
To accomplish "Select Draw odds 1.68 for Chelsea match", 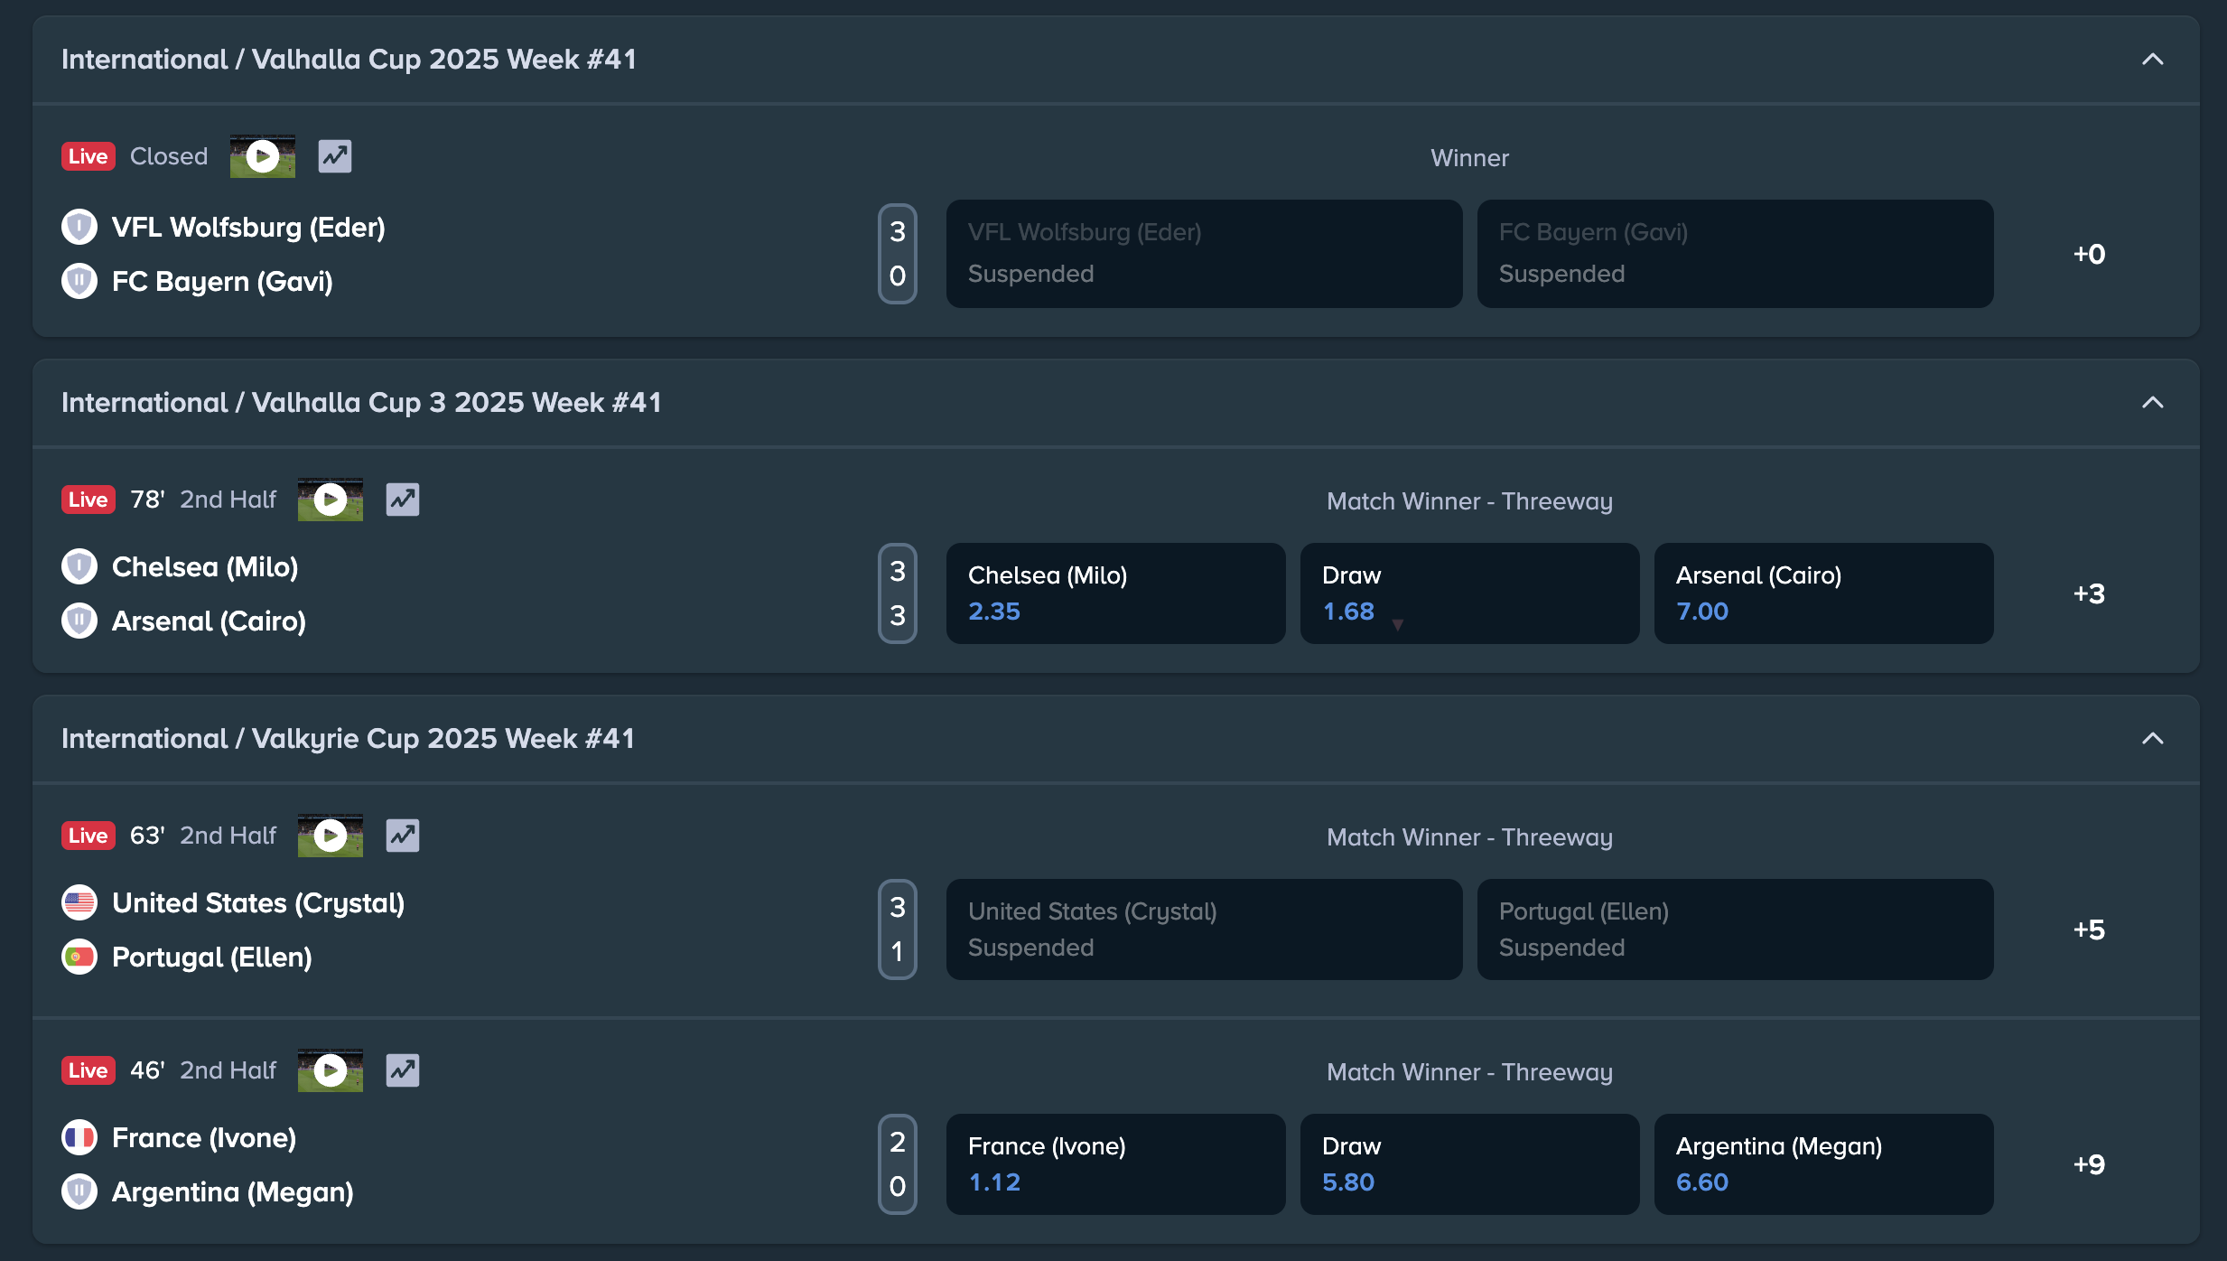I will point(1469,593).
